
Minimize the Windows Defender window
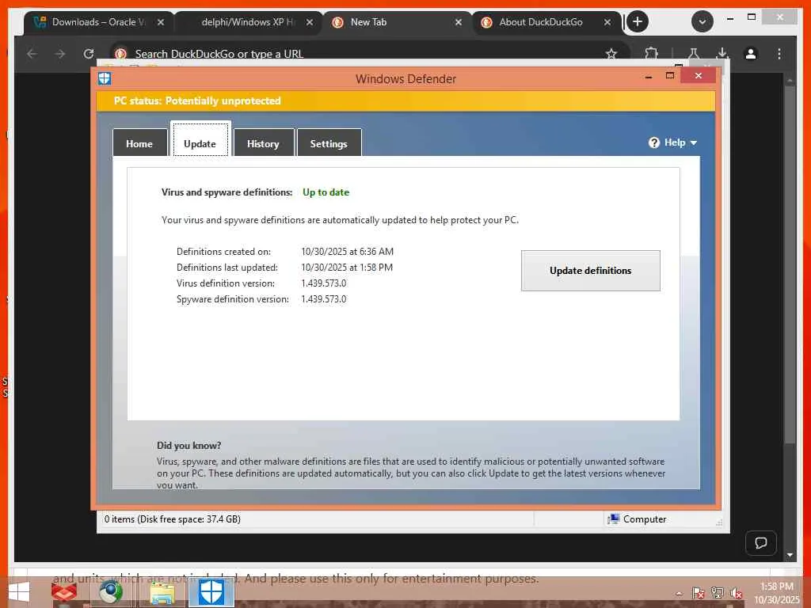(649, 77)
